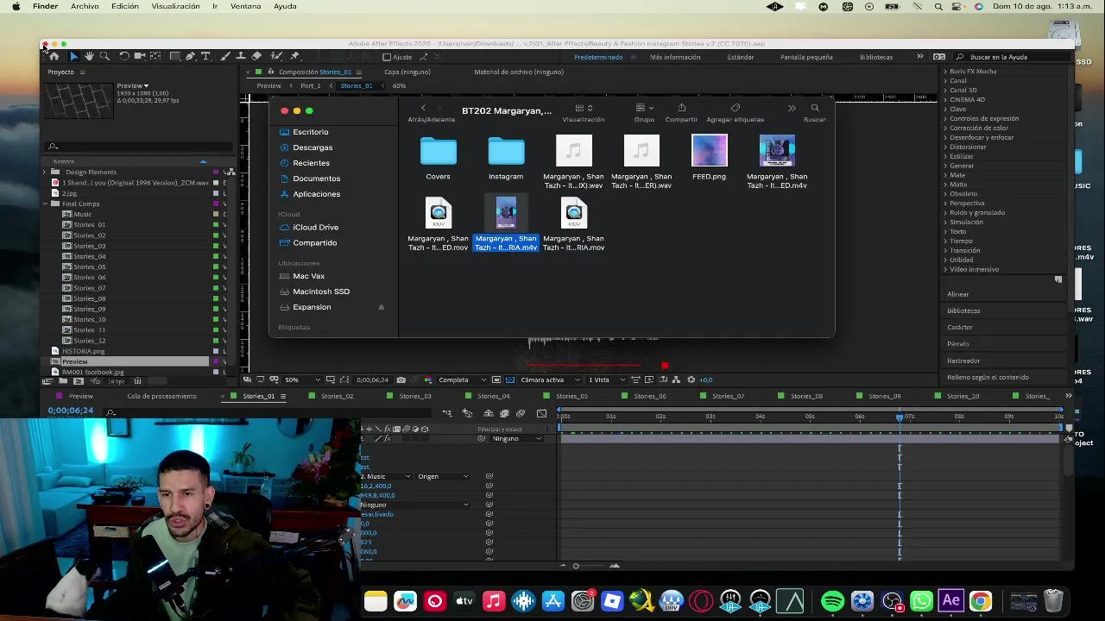This screenshot has height=621, width=1105.
Task: Select the Pen tool
Action: 190,56
